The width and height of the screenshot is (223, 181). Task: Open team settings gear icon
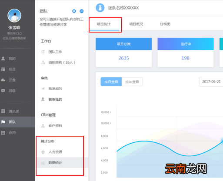(x=74, y=11)
